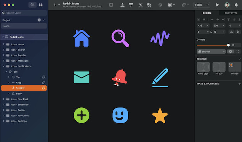Start the prototype preview play button
The width and height of the screenshot is (242, 142).
[x=217, y=5]
